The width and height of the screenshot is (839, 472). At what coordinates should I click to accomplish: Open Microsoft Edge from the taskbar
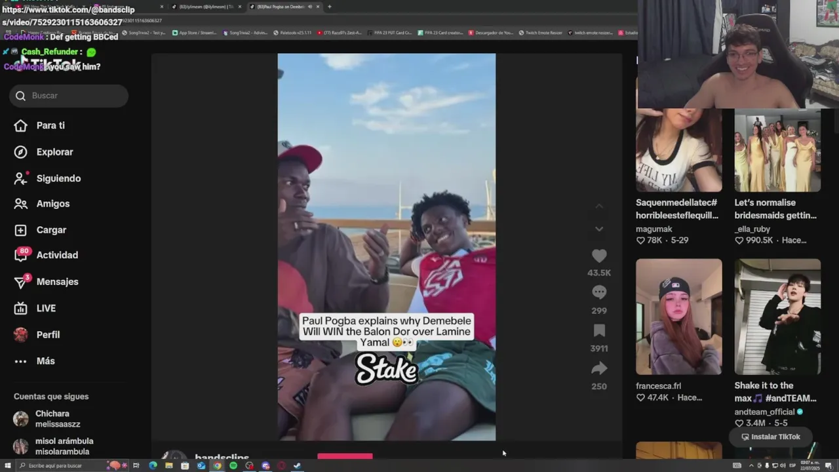point(153,465)
